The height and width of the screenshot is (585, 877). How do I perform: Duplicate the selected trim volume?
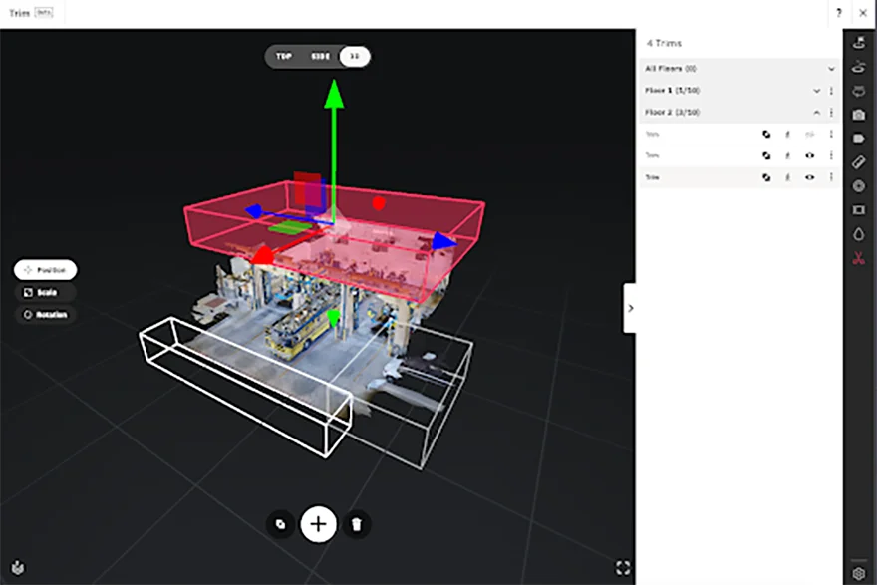pos(280,523)
